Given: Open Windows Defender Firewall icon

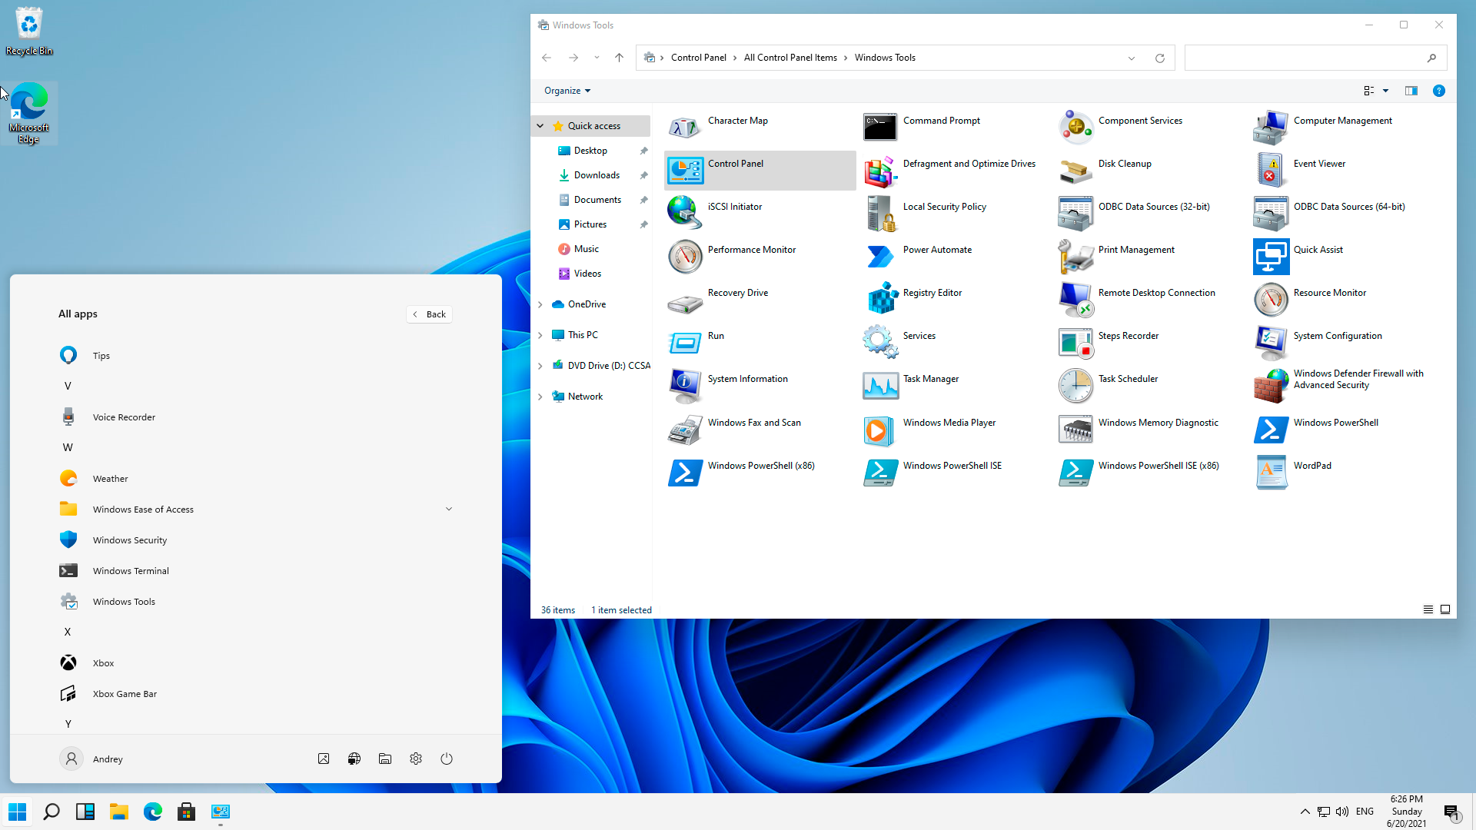Looking at the screenshot, I should (1271, 386).
